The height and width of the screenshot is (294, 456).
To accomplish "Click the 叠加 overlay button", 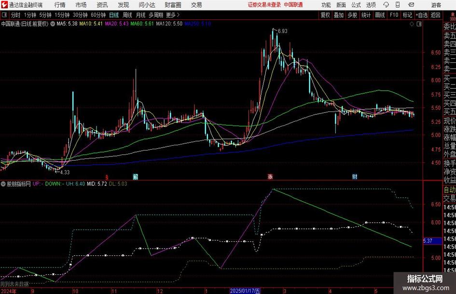I will point(339,15).
